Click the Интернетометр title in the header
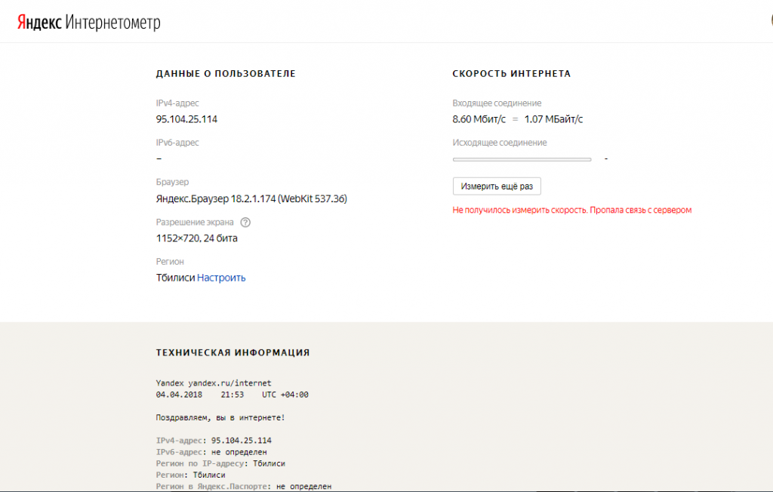 (113, 22)
